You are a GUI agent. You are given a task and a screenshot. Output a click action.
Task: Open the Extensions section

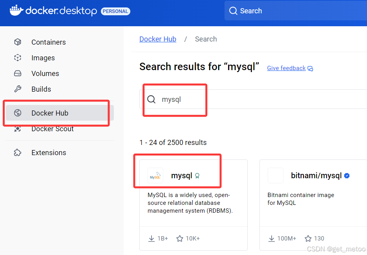click(60, 152)
